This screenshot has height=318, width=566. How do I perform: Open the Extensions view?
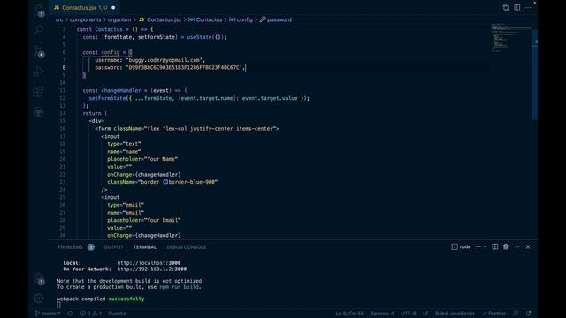click(39, 91)
